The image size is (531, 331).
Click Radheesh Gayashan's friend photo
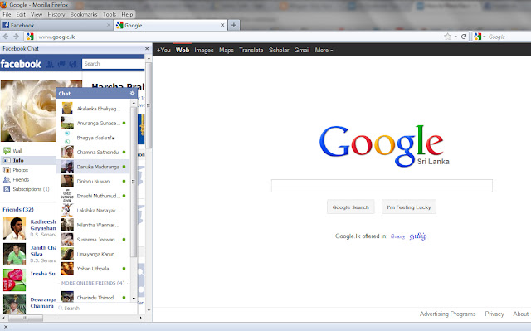tap(14, 228)
